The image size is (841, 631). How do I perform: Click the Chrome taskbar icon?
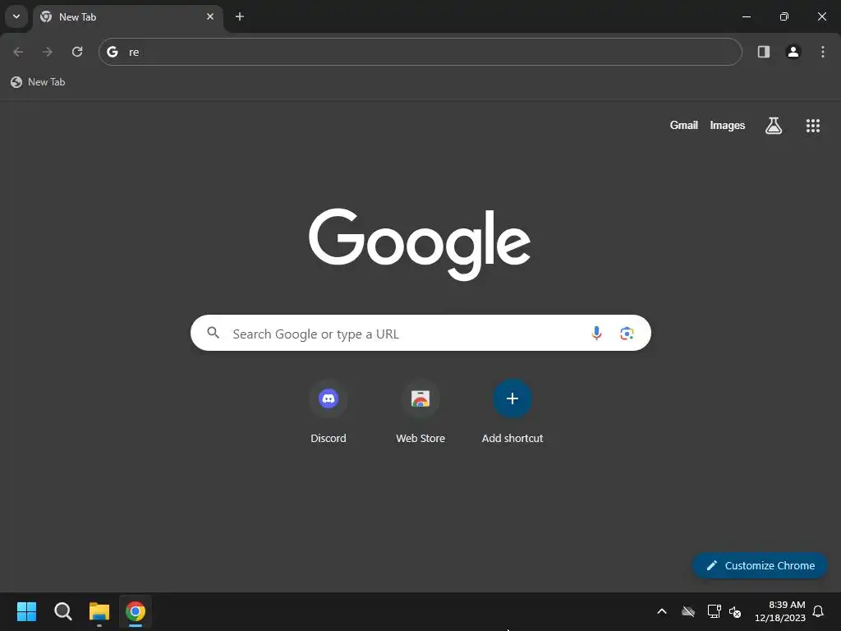point(136,611)
